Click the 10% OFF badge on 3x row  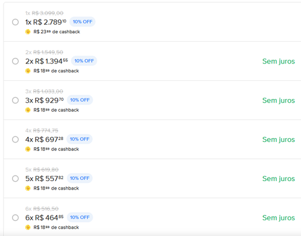(80, 100)
